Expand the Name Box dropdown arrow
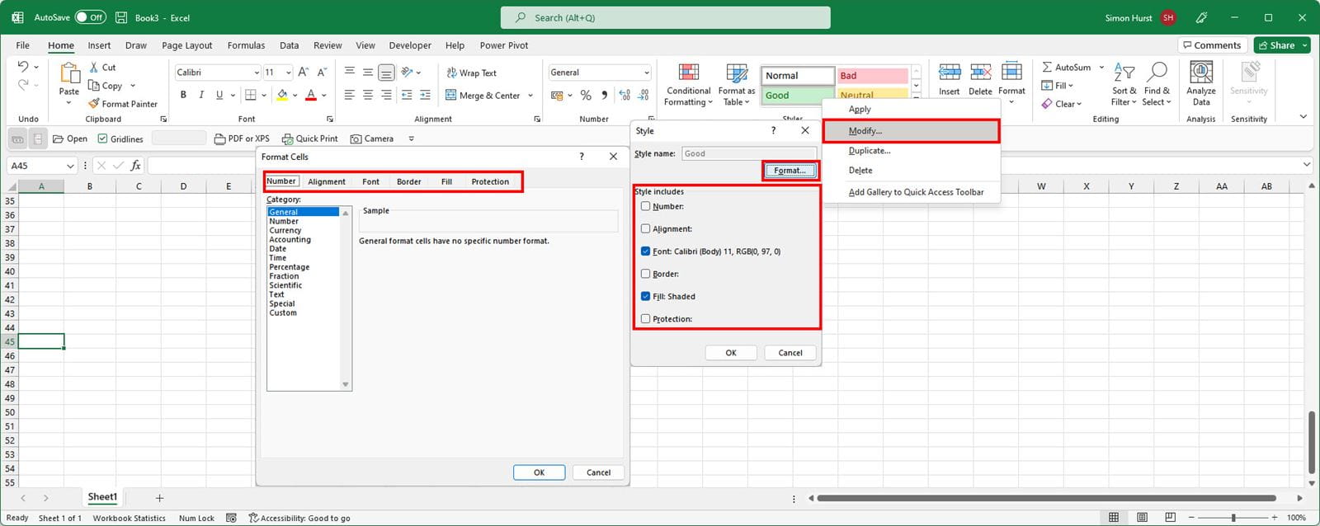 pos(68,166)
